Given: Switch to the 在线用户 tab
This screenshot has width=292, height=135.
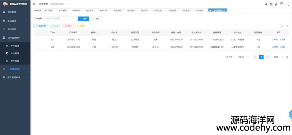Looking at the screenshot, I should (x=146, y=11).
